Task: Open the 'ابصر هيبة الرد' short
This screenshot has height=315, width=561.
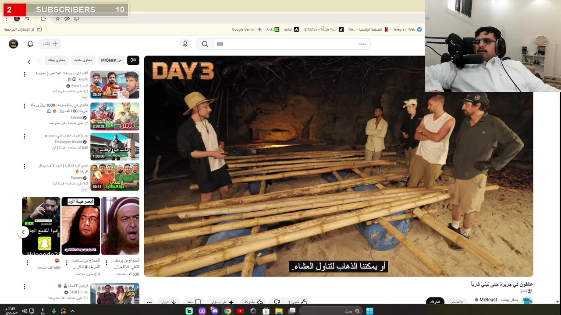Action: coord(81,226)
